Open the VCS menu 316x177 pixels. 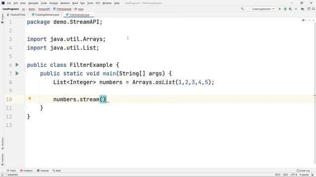(98, 3)
